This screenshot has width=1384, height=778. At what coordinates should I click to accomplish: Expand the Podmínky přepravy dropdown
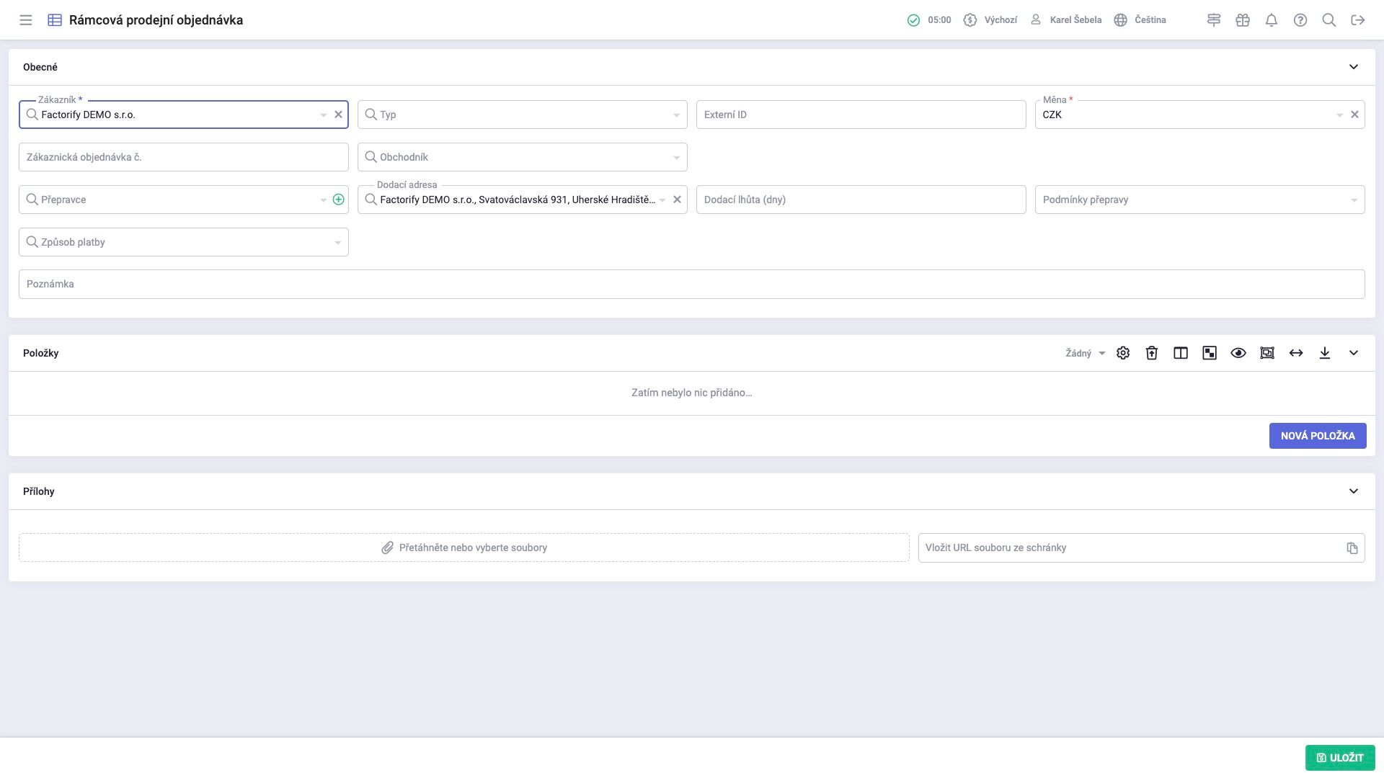coord(1353,200)
